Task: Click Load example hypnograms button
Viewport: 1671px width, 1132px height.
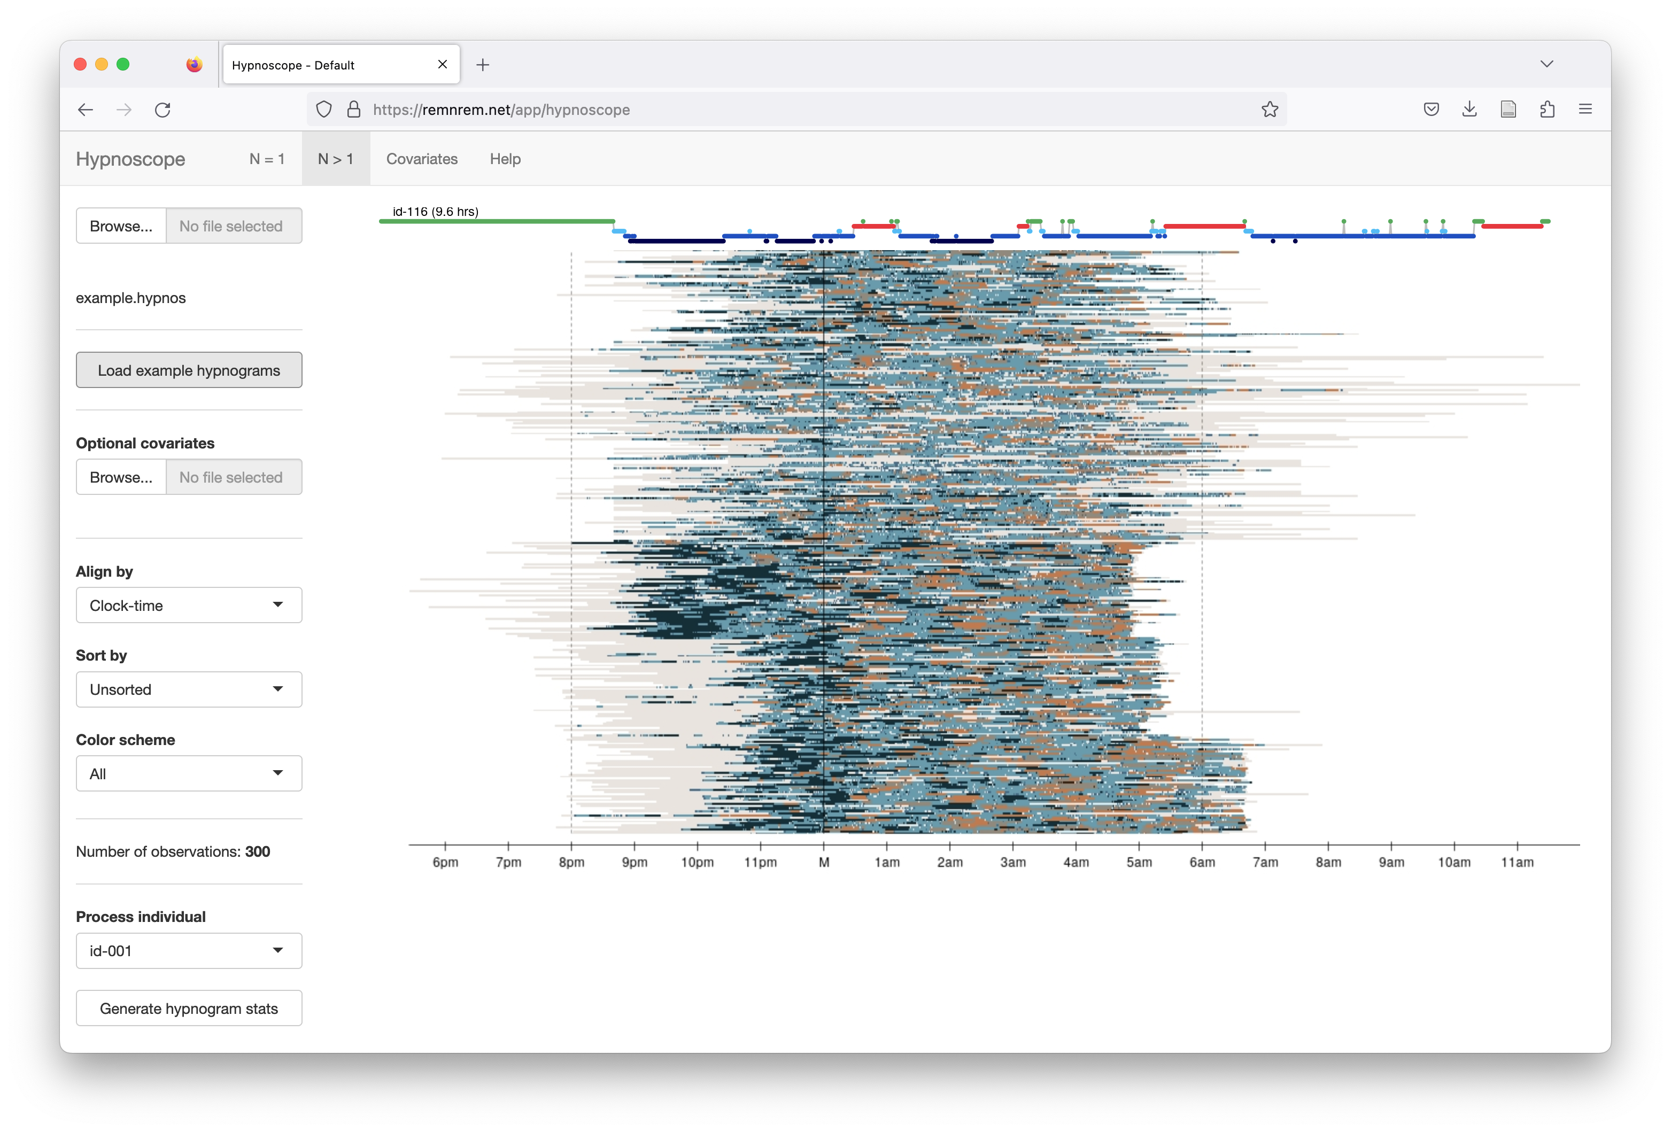Action: [189, 370]
